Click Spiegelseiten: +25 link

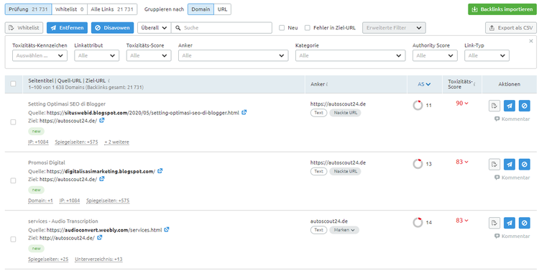48,259
